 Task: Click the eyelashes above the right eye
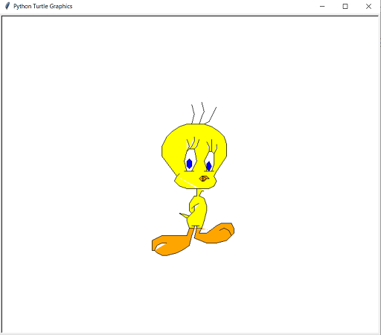pyautogui.click(x=212, y=146)
